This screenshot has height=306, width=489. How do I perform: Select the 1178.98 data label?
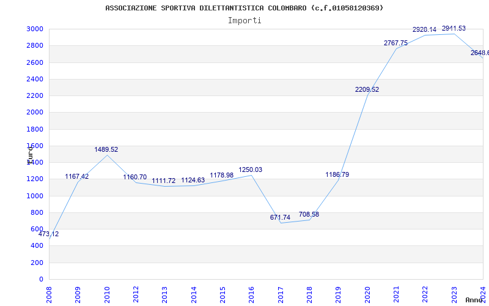pos(222,175)
